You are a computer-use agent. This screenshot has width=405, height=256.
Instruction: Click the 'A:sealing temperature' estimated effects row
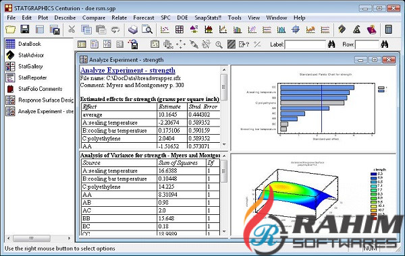click(x=151, y=123)
